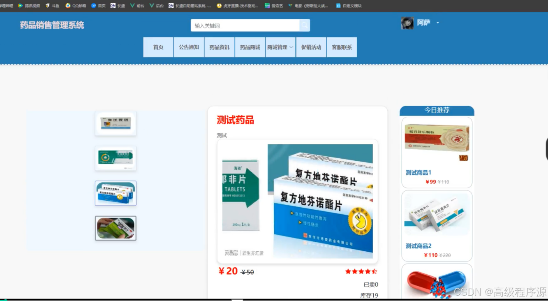Click the 测试商品1 recommended product image
The width and height of the screenshot is (548, 301).
tap(437, 143)
